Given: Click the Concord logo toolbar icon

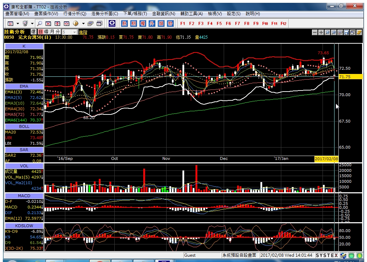Looking at the screenshot, I should coord(112,23).
